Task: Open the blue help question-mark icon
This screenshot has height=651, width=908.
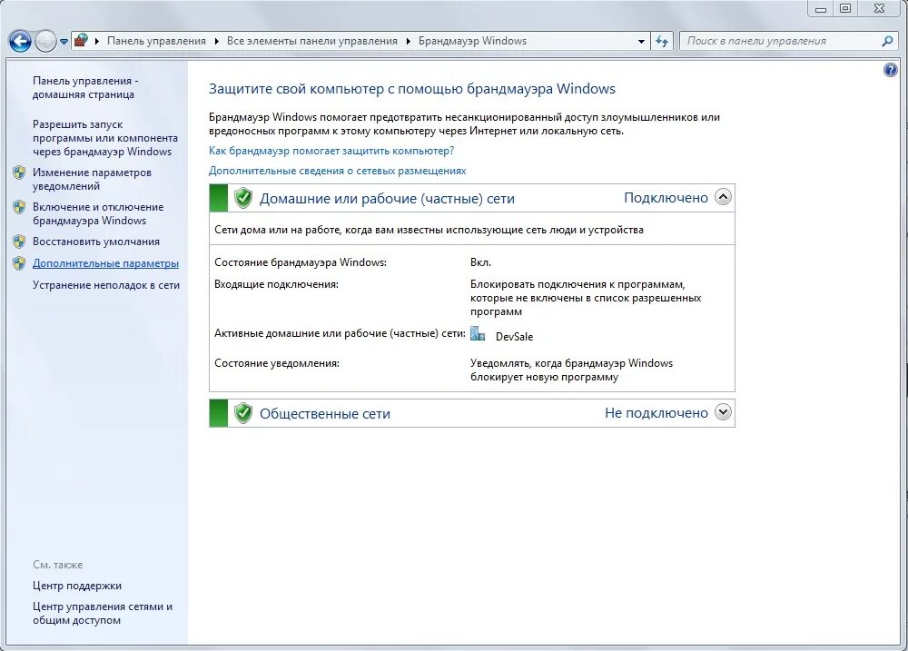Action: pyautogui.click(x=890, y=71)
